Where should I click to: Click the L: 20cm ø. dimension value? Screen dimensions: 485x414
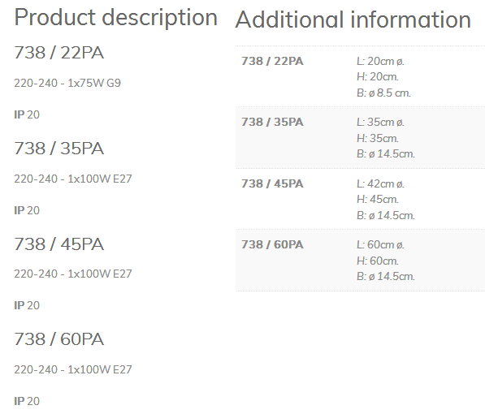click(380, 61)
